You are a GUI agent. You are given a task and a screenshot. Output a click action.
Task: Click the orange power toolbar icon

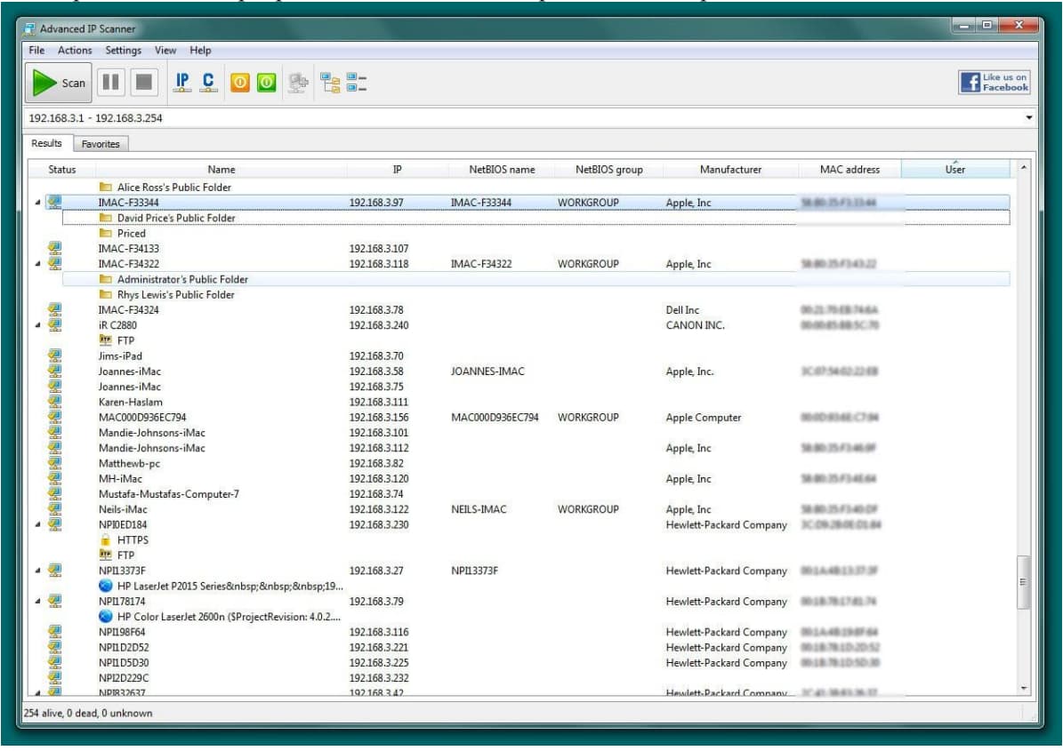tap(240, 83)
